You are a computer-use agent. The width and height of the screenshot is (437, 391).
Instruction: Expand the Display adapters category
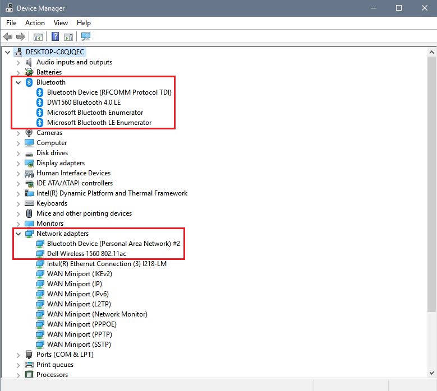19,163
